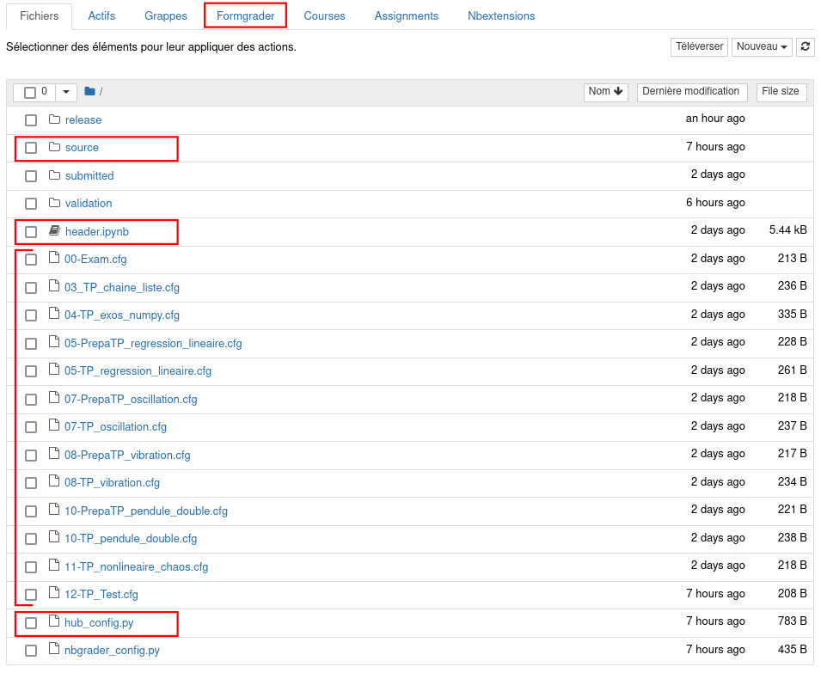The height and width of the screenshot is (673, 821).
Task: Click the refresh file list icon
Action: click(806, 46)
